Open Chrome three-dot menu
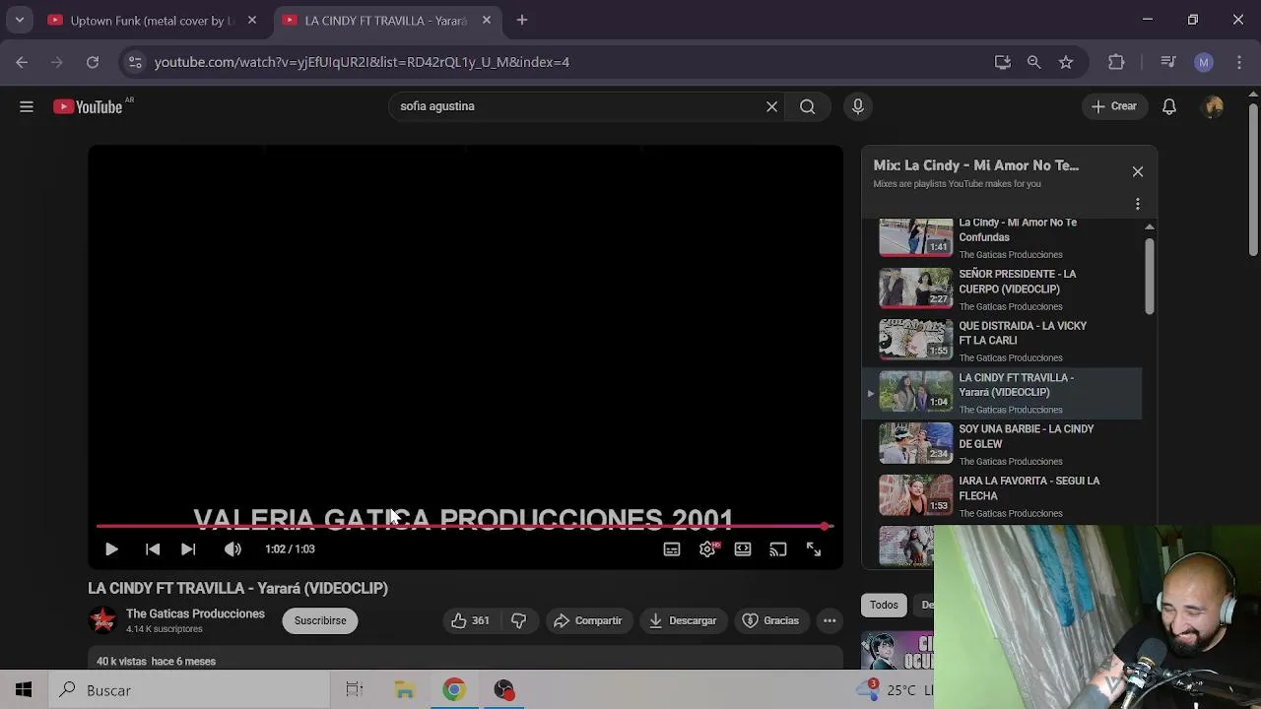The width and height of the screenshot is (1261, 709). [1239, 62]
